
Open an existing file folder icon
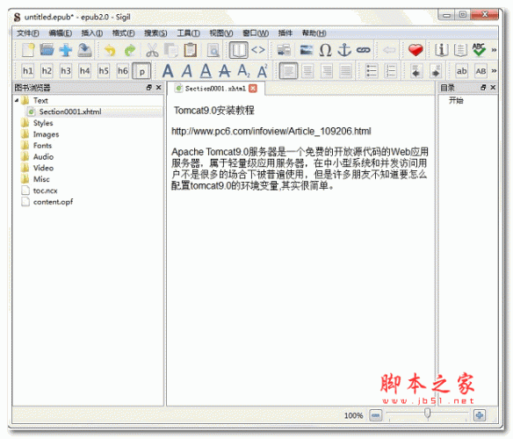coord(47,50)
